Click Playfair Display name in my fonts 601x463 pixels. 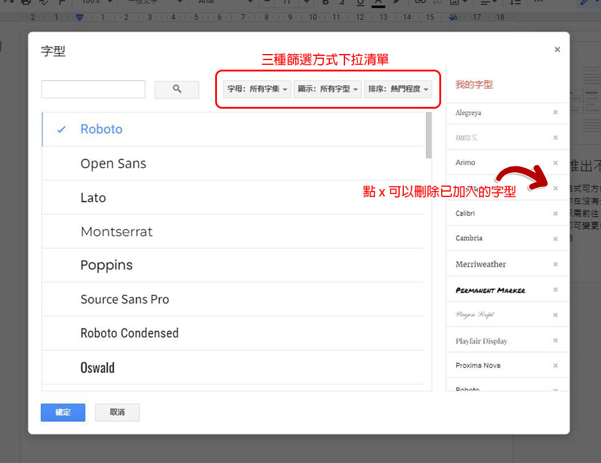pyautogui.click(x=481, y=341)
